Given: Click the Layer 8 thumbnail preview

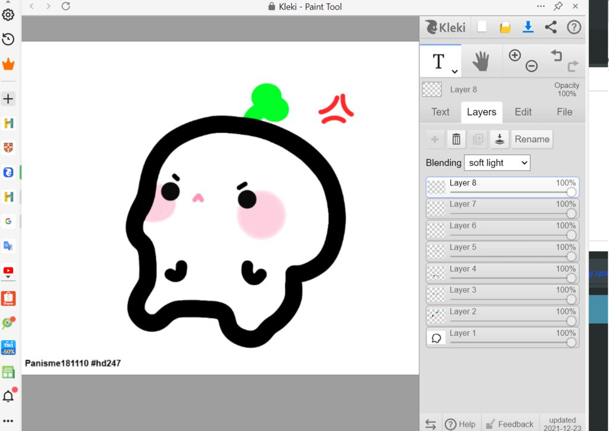Looking at the screenshot, I should (436, 187).
